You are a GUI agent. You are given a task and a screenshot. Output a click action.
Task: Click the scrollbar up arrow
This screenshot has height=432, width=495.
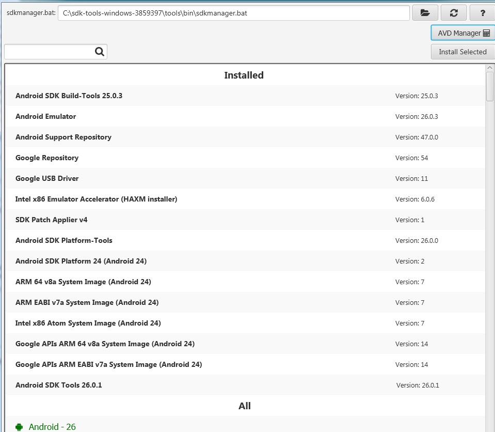tap(490, 68)
